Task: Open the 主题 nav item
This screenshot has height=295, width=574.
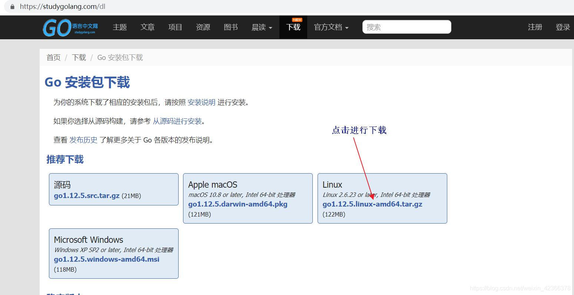Action: pos(120,27)
